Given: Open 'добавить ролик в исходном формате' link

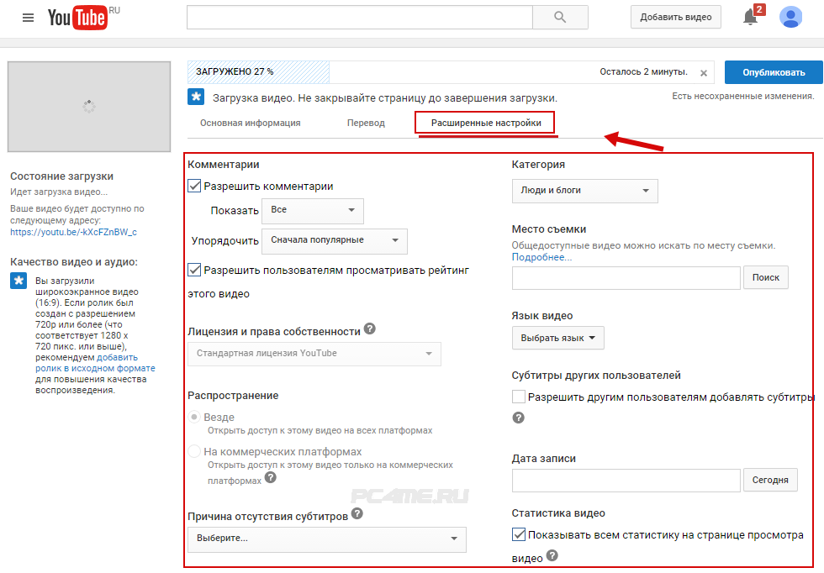Looking at the screenshot, I should pyautogui.click(x=95, y=363).
